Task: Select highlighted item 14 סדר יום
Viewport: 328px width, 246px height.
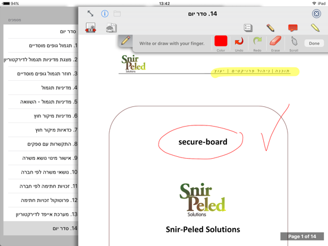Action: [41, 228]
